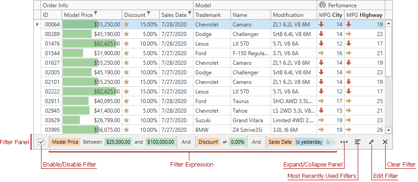Click MPG City right arrow in row 01544
Screen dimensions: 418x182
[x=321, y=53]
